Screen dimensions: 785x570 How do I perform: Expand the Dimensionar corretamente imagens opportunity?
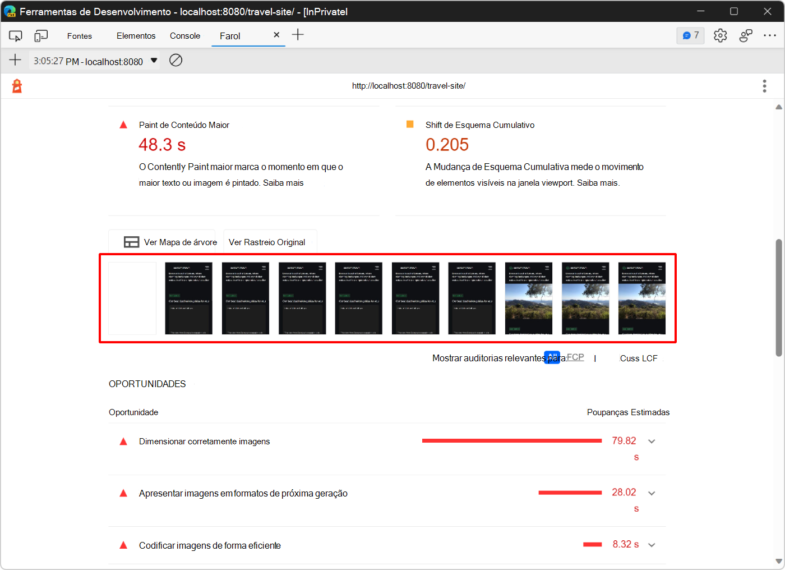click(652, 442)
